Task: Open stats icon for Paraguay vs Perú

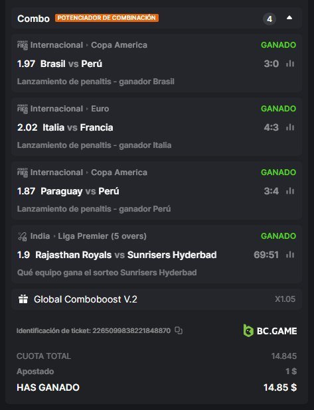Action: point(290,191)
